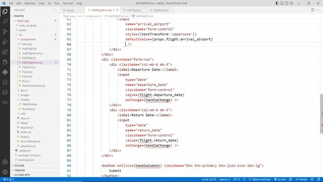Screen dimensions: 323x182
Task: Toggle secondary side bar layout icon
Action: coord(287,3)
